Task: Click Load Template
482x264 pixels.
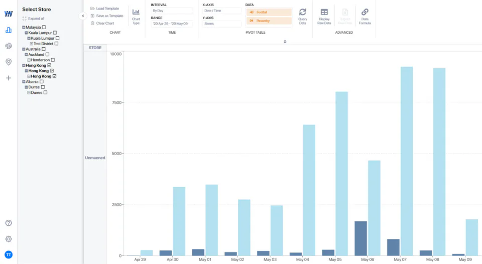Action: [x=105, y=9]
